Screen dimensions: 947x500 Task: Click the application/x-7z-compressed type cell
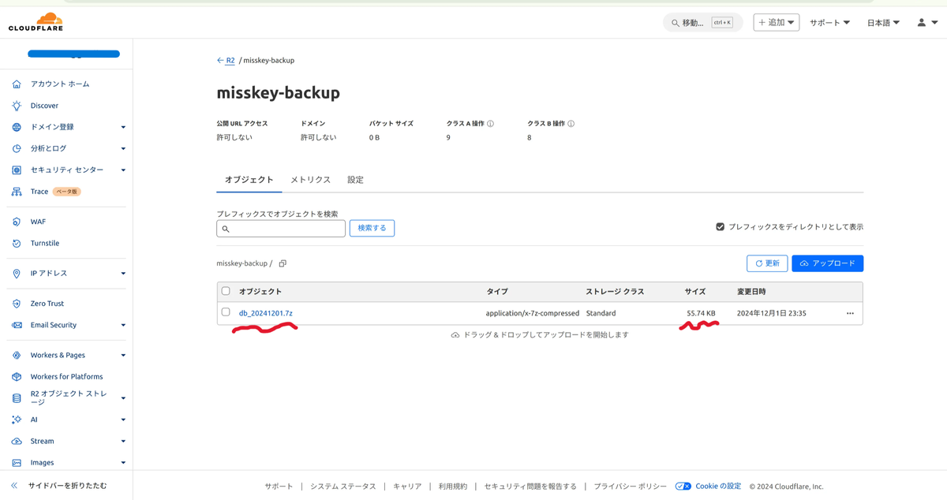pyautogui.click(x=533, y=313)
